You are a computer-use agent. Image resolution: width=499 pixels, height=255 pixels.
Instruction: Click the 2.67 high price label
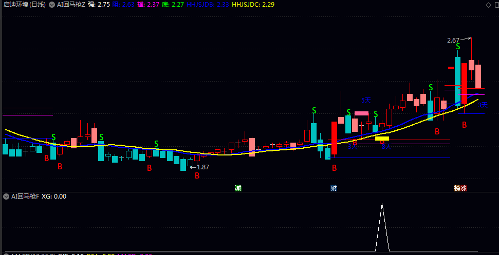pos(453,41)
